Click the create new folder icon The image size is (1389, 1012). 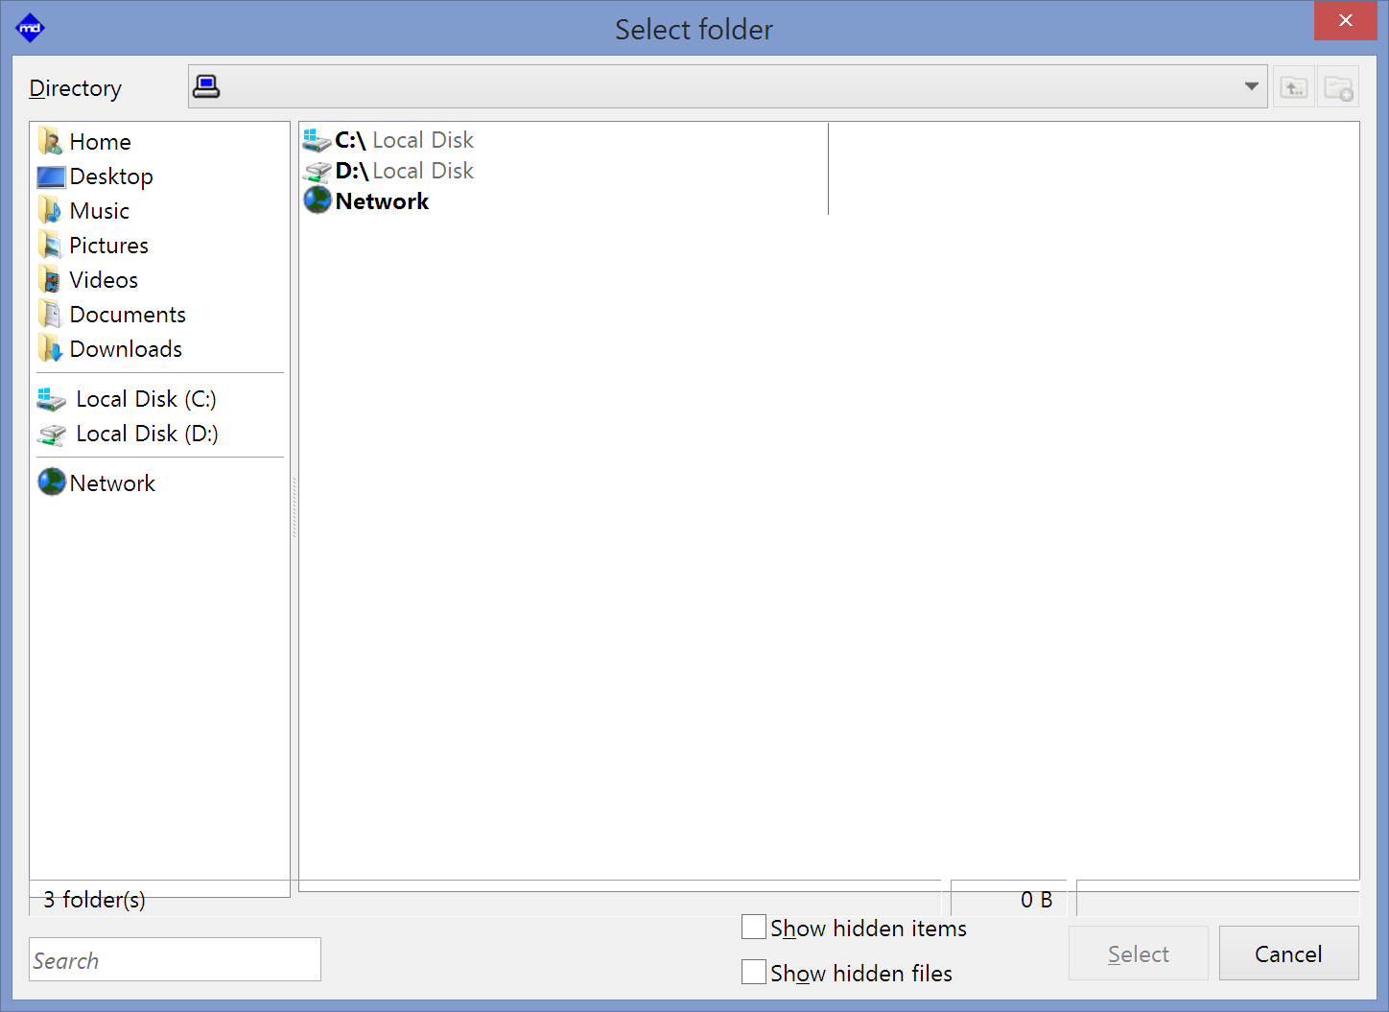click(1338, 88)
